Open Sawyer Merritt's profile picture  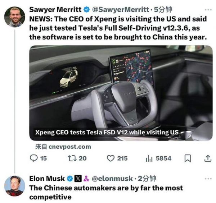tap(15, 17)
